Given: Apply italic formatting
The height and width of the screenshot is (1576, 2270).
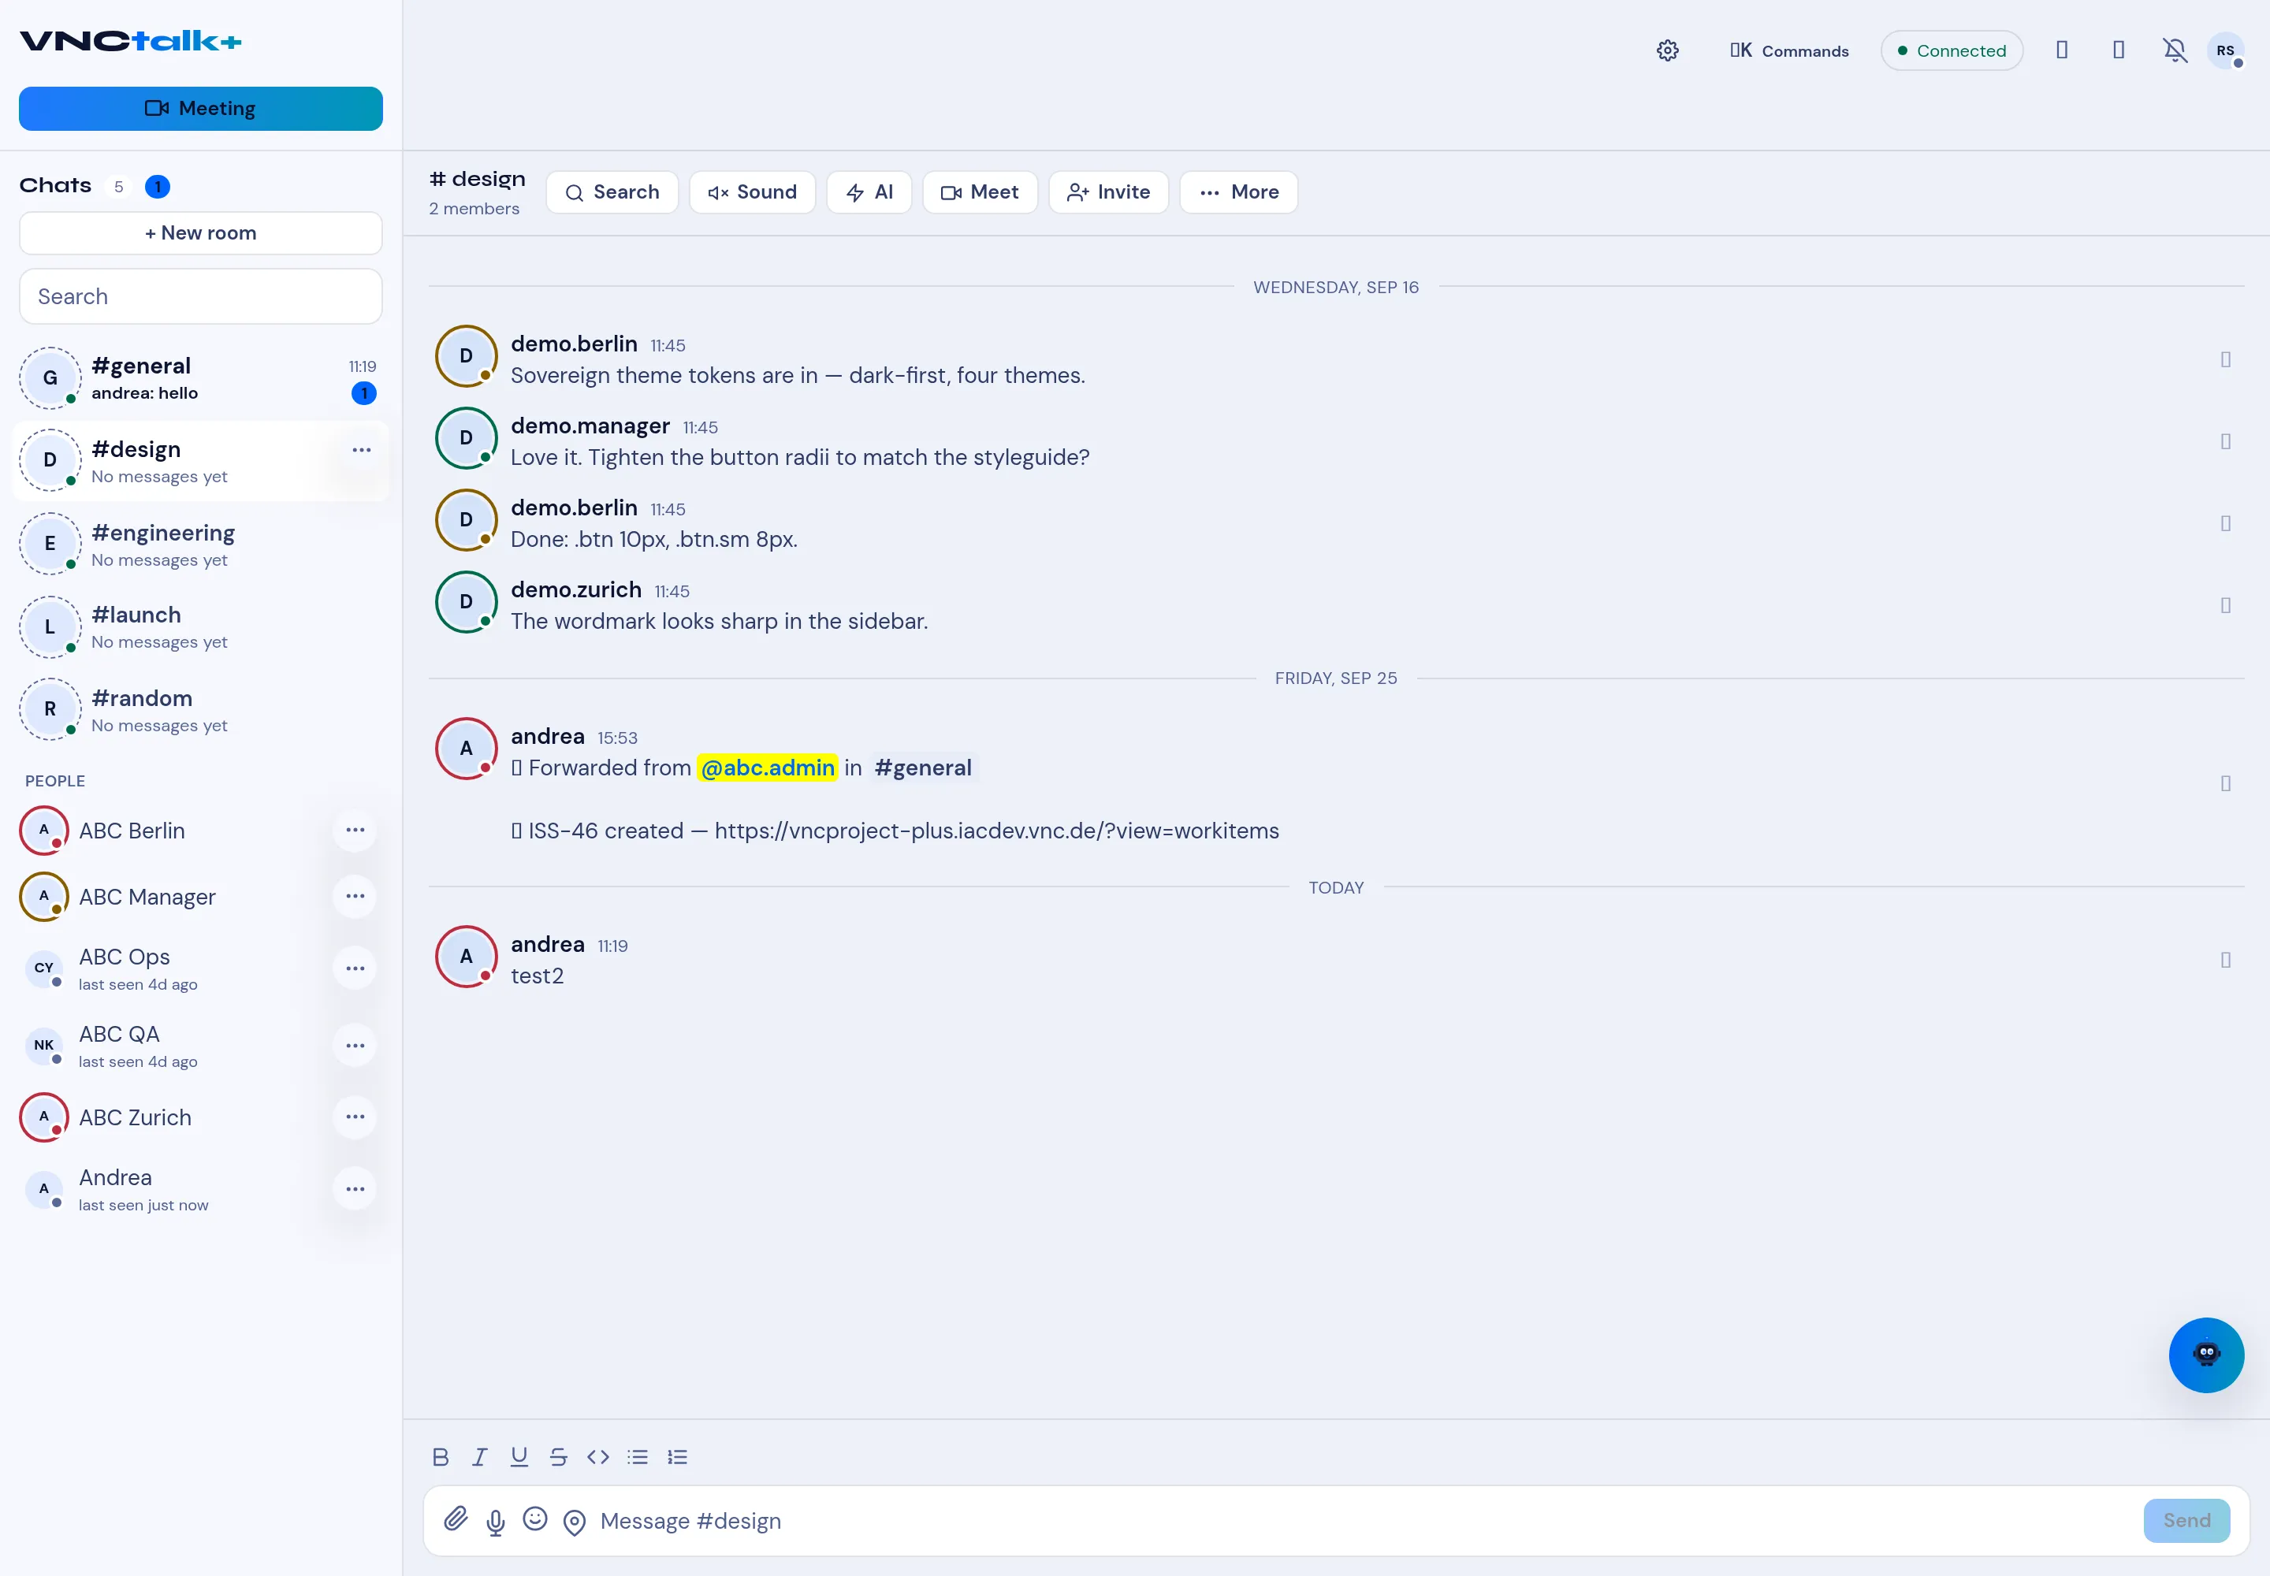Looking at the screenshot, I should [x=480, y=1456].
